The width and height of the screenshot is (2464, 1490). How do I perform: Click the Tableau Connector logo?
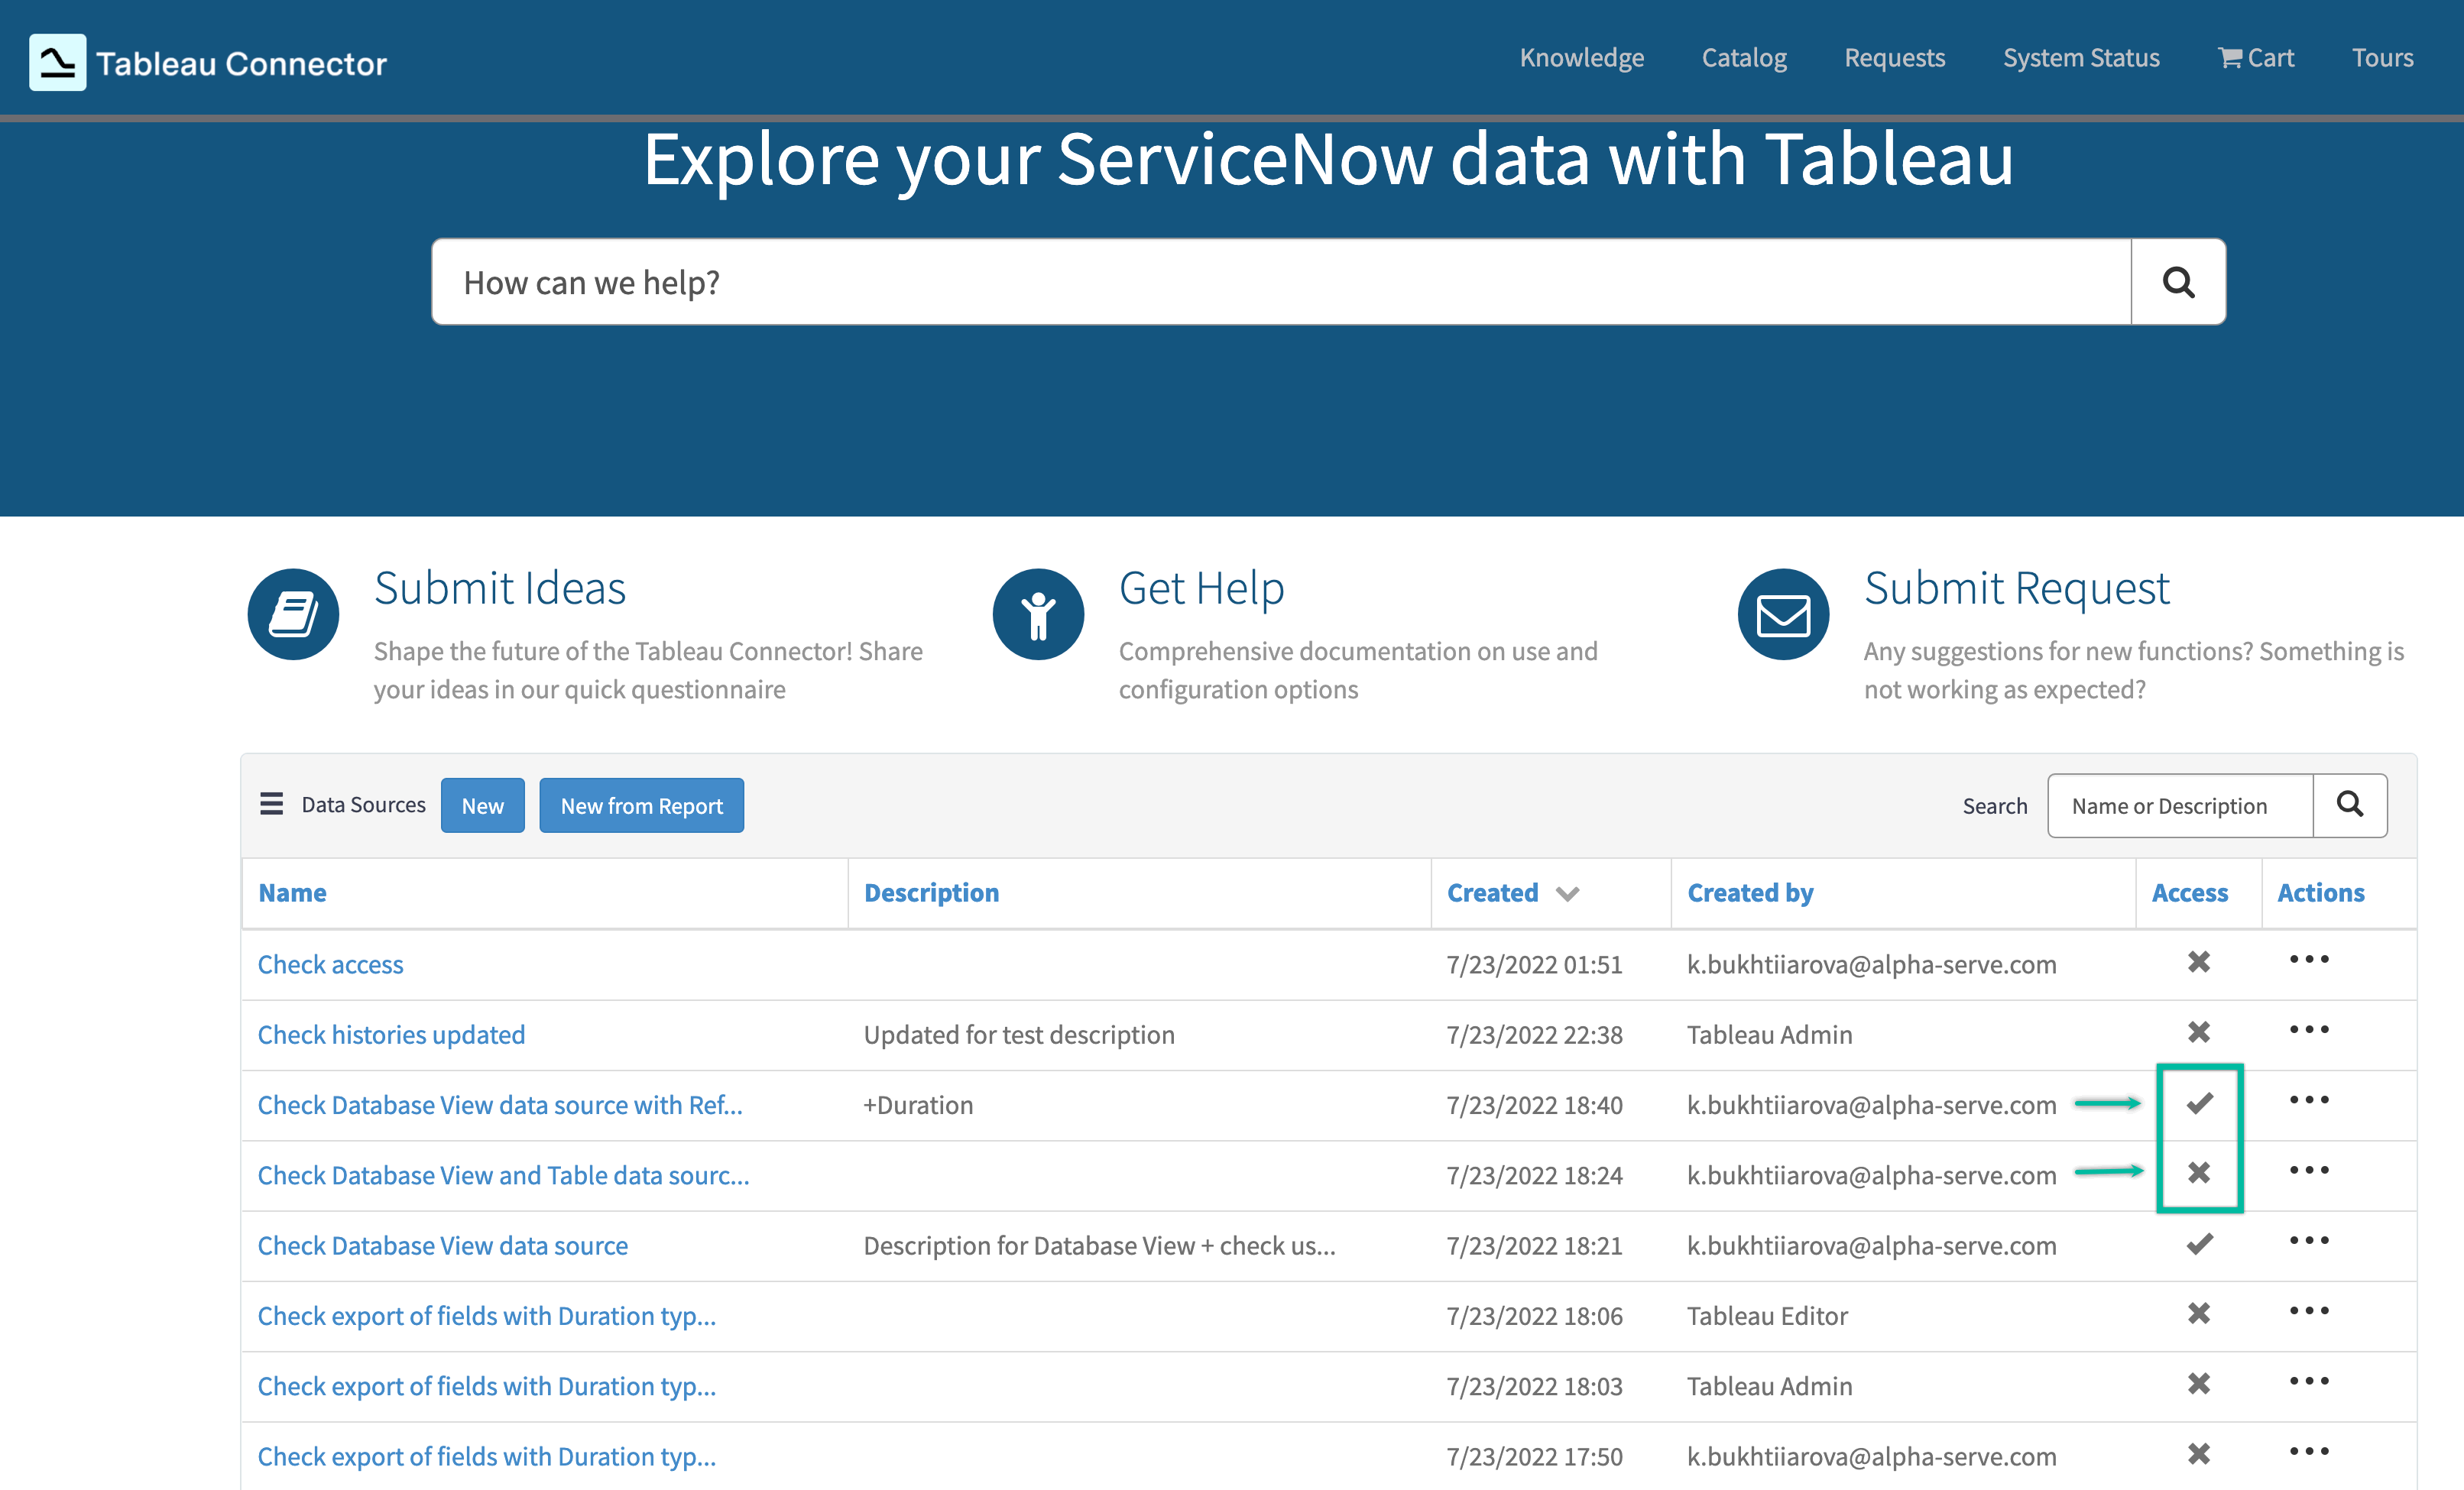click(x=207, y=60)
